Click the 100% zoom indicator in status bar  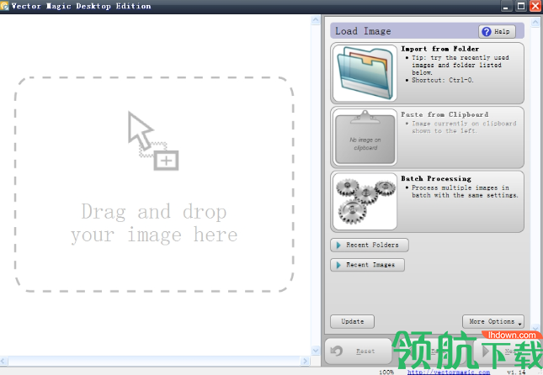[386, 372]
